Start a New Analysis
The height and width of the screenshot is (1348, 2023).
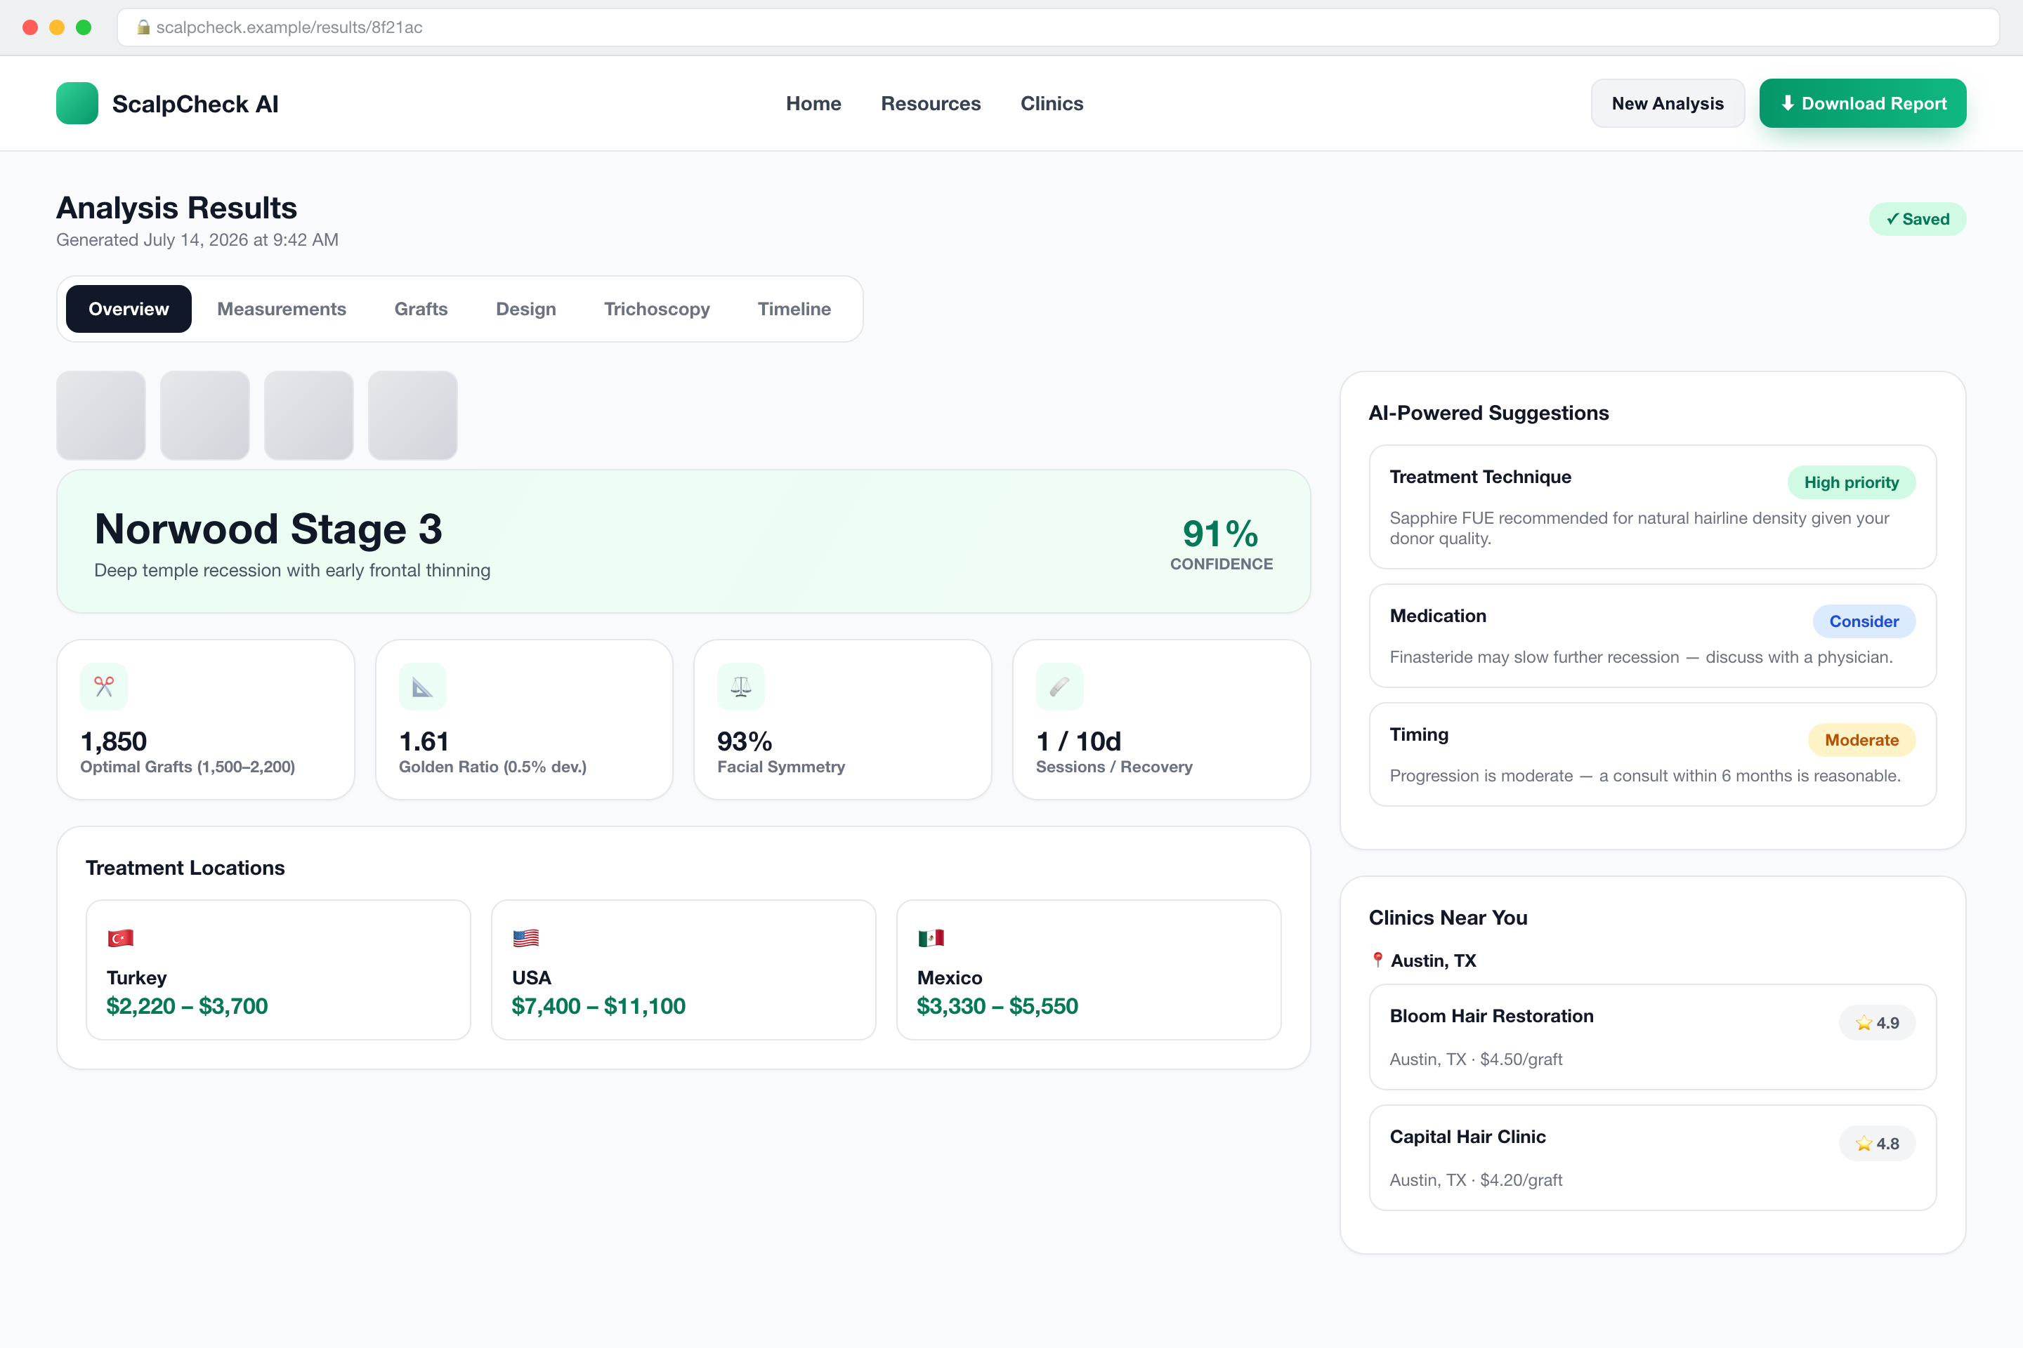(1668, 103)
